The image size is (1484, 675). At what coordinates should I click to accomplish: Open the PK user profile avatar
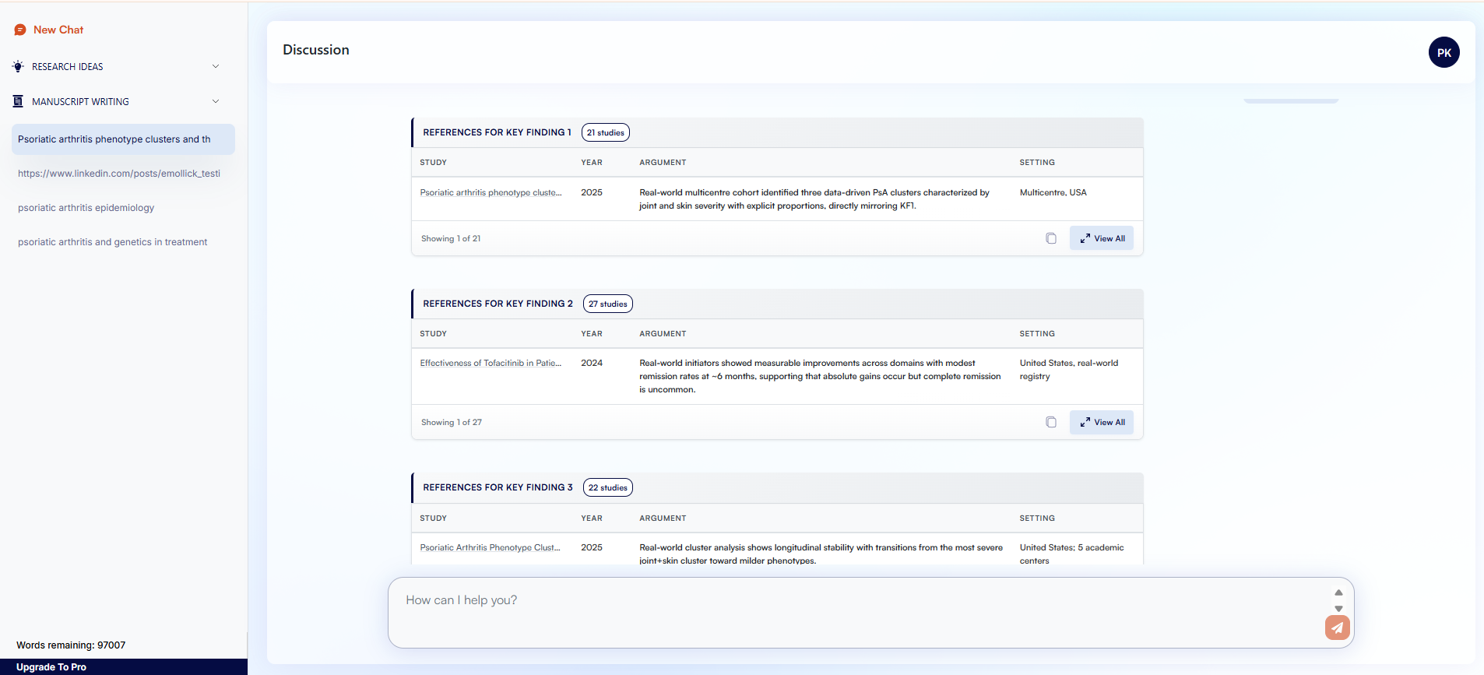(x=1444, y=52)
